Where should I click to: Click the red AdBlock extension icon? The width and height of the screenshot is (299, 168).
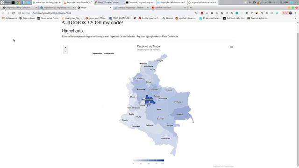[202, 13]
